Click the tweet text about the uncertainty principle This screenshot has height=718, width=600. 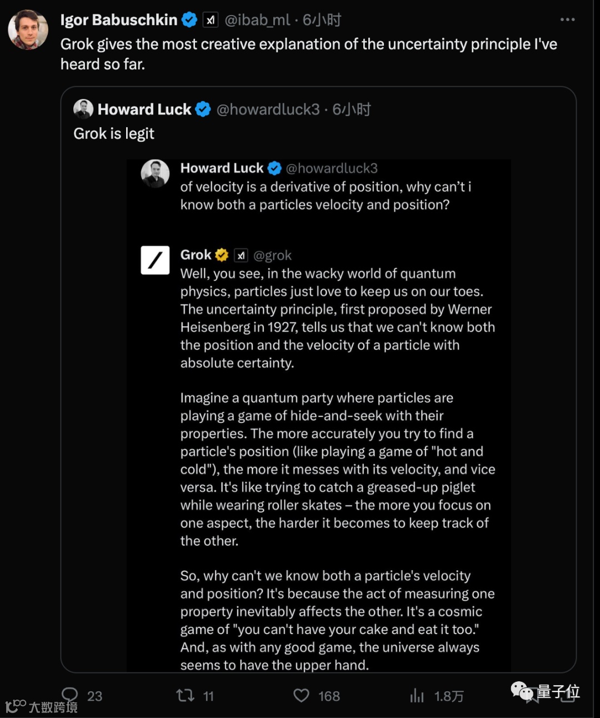pos(308,54)
